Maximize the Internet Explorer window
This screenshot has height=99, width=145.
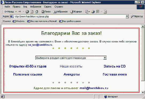pyautogui.click(x=139, y=2)
